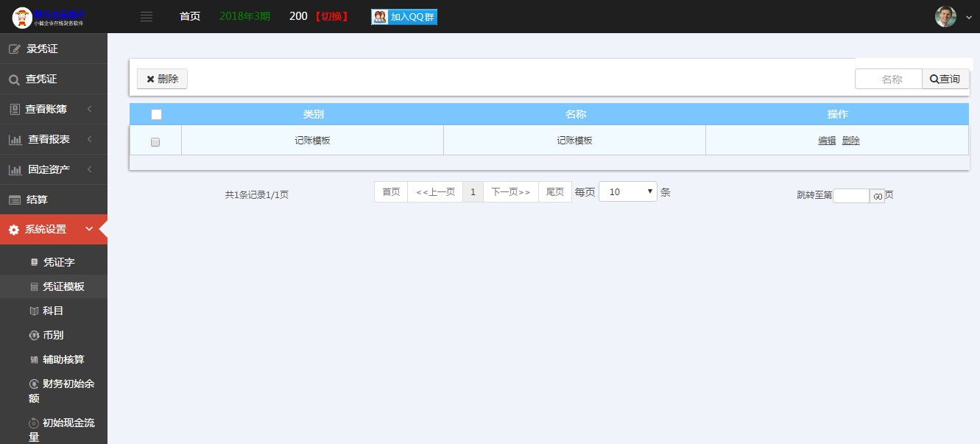Click the 财务初始余额 icon
The image size is (980, 444).
point(33,384)
